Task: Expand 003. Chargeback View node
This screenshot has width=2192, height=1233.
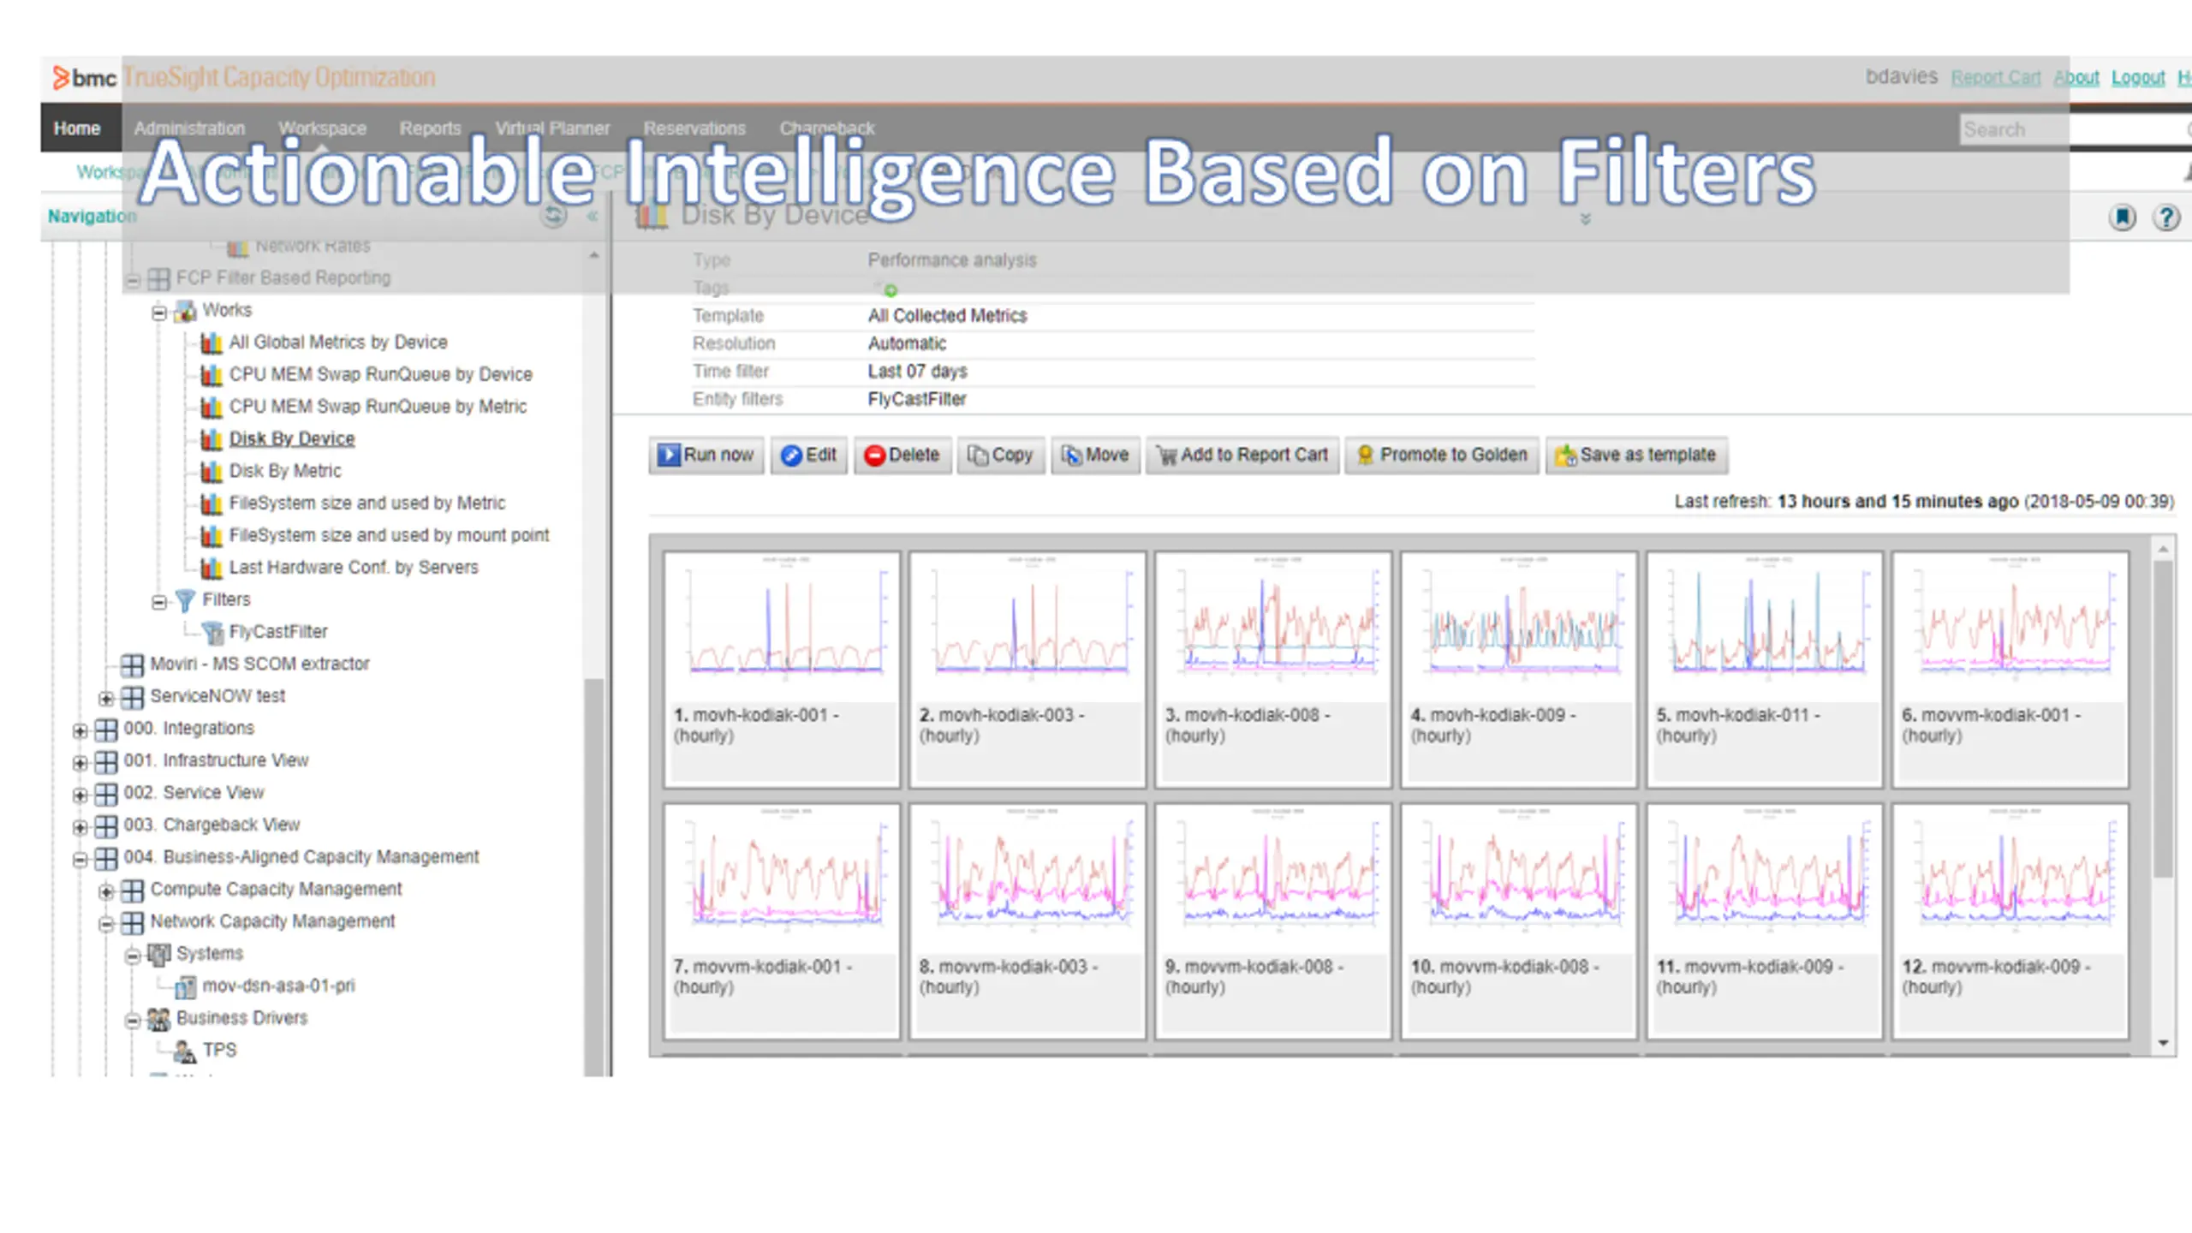Action: [x=80, y=827]
